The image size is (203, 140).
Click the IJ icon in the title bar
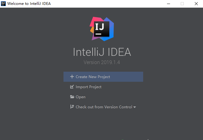tap(3, 4)
